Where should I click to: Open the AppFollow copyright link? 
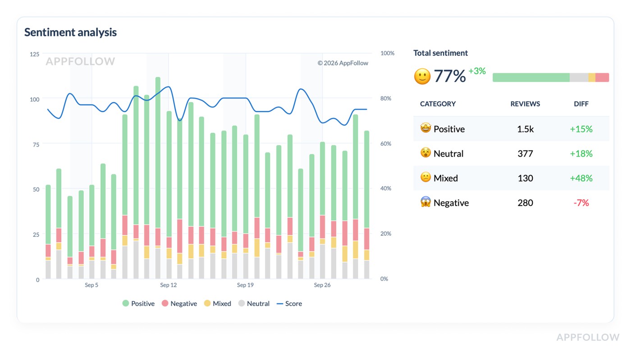343,63
